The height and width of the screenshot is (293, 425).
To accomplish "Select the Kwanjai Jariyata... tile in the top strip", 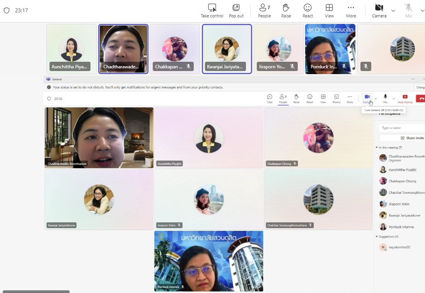I will pos(227,49).
